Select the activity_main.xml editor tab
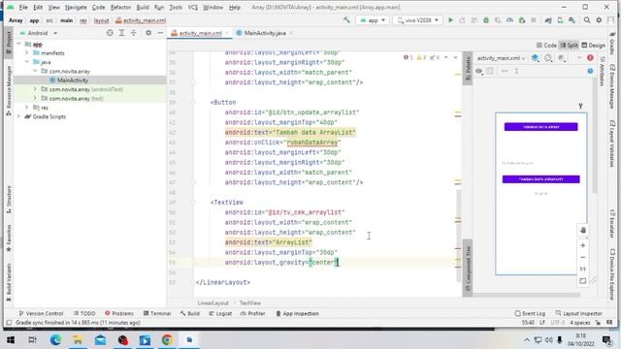Image resolution: width=621 pixels, height=349 pixels. pos(201,33)
